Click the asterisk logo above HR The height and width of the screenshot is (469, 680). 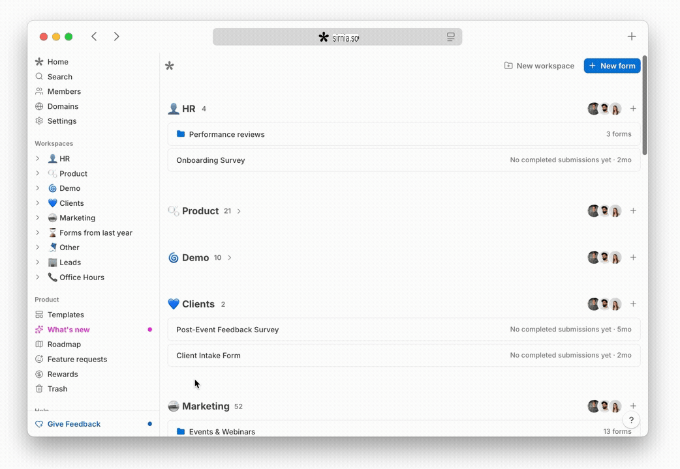point(170,66)
